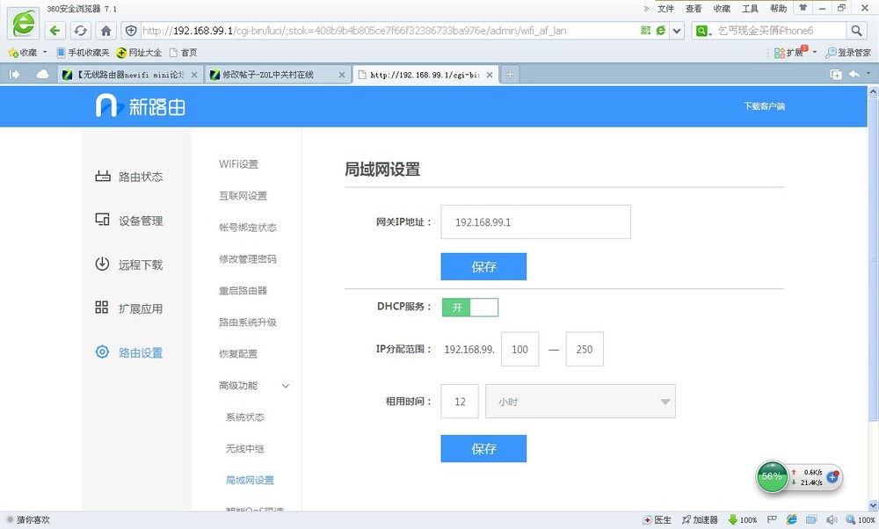Open WiFi设置 in settings menu

click(x=238, y=164)
